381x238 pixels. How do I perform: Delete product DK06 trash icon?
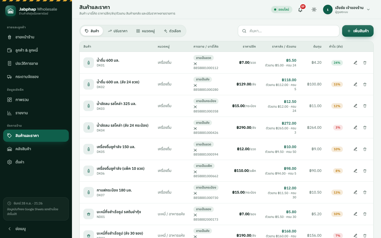point(365,171)
